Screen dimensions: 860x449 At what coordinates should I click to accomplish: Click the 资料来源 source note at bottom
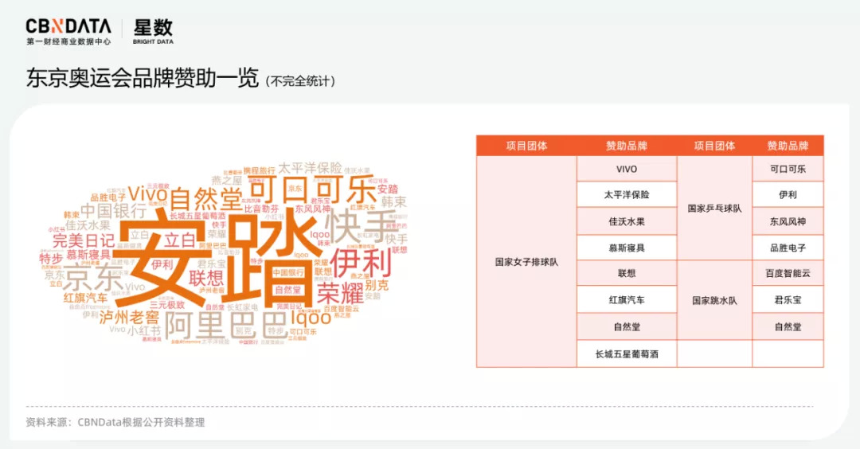[115, 422]
